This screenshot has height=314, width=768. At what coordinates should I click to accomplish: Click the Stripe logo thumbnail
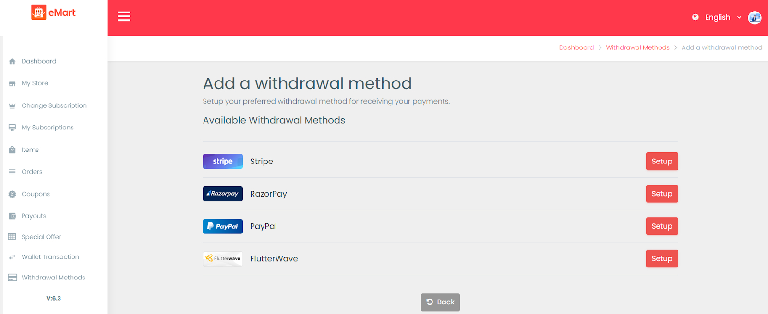[223, 162]
